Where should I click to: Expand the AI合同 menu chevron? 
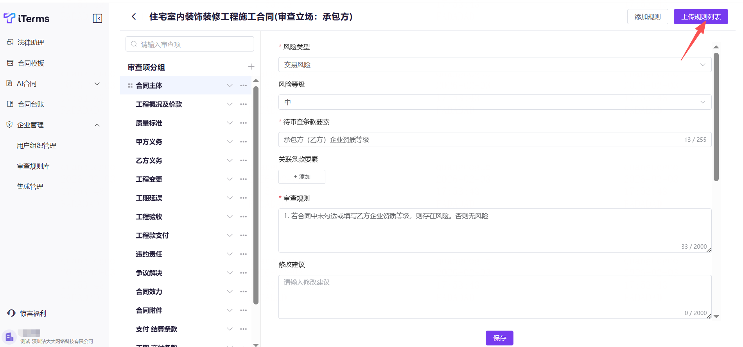[x=97, y=84]
